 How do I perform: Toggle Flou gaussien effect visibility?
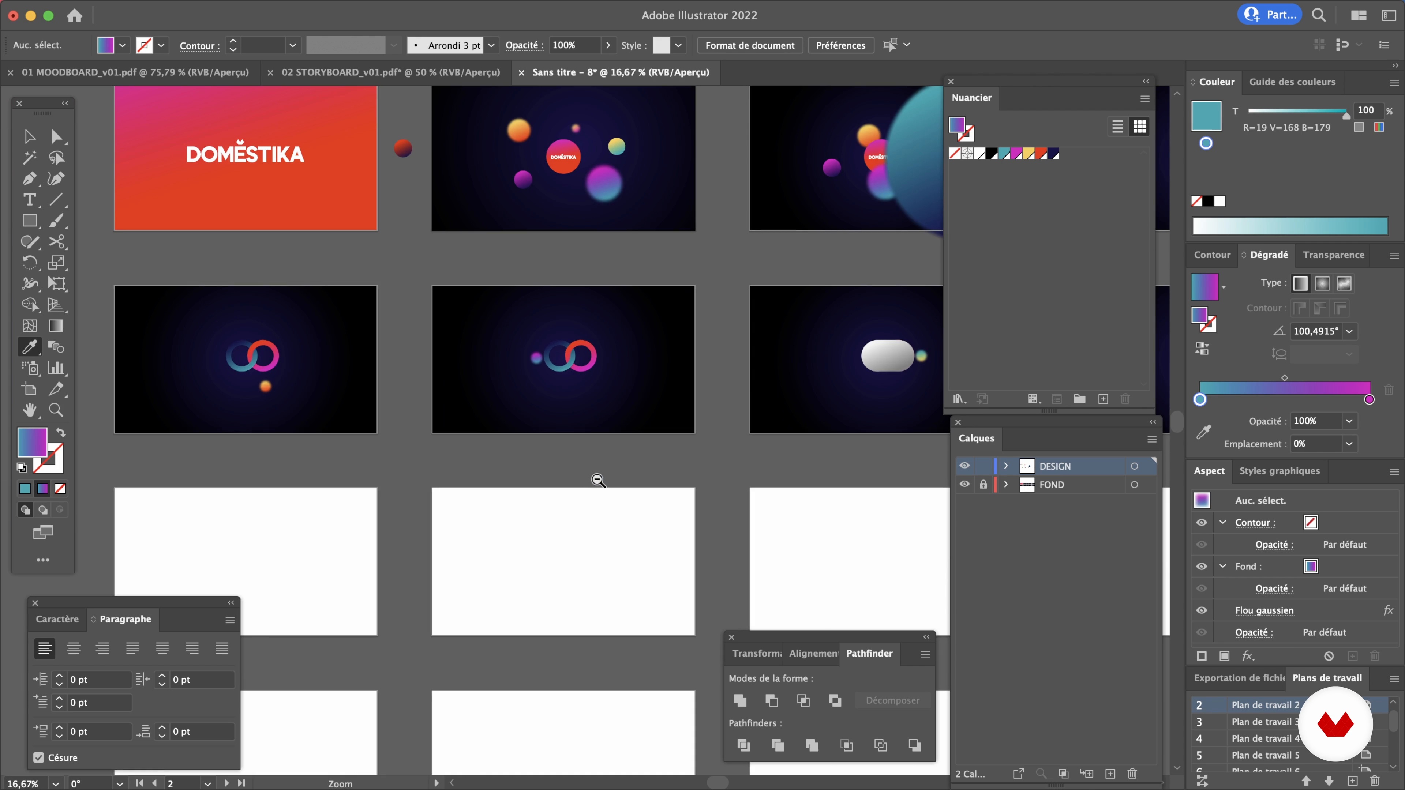pyautogui.click(x=1202, y=610)
